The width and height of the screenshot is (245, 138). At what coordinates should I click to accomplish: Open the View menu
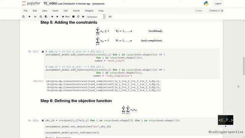[45, 11]
